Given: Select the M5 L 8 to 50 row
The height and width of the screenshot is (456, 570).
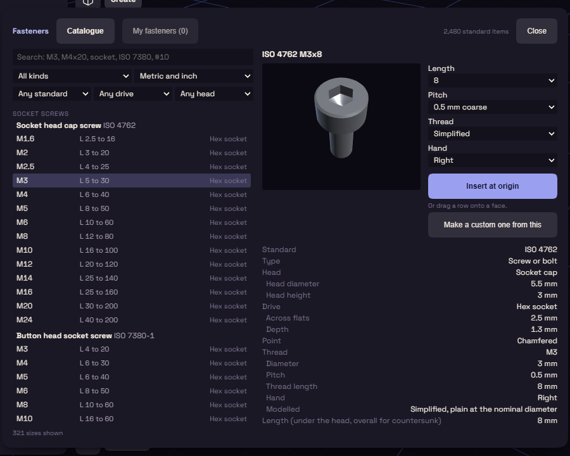Looking at the screenshot, I should pos(132,208).
